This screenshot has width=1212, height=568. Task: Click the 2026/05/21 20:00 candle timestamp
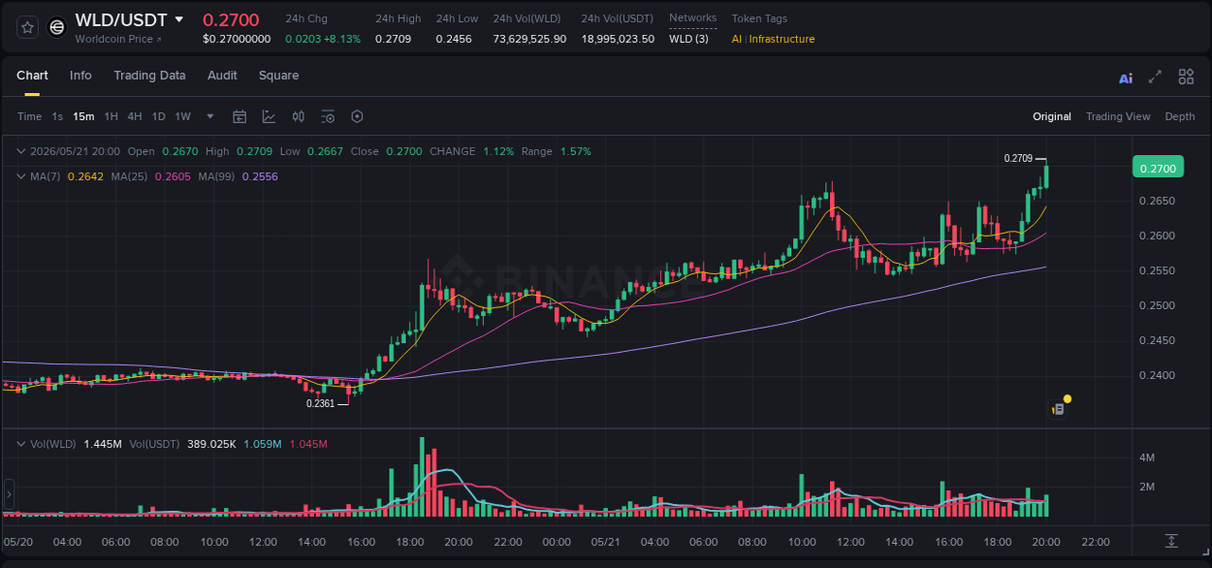point(75,151)
